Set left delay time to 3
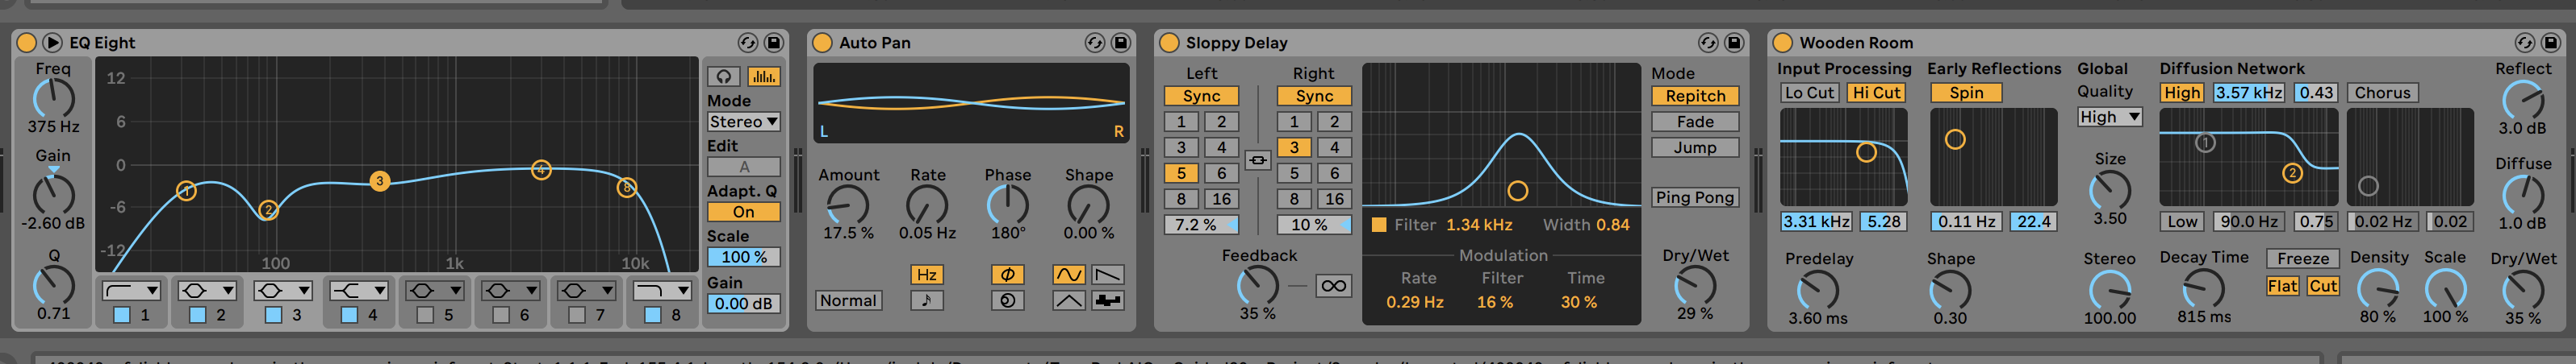The image size is (2576, 364). pyautogui.click(x=1181, y=147)
